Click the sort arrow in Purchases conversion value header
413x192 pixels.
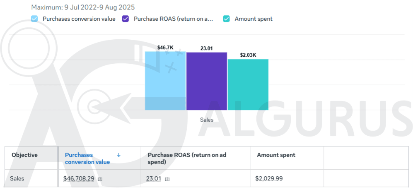119,155
